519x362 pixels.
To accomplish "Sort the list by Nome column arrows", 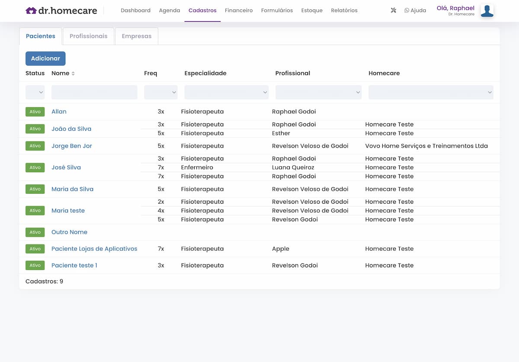I will [x=73, y=74].
